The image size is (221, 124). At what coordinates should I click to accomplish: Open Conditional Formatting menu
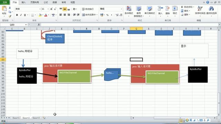pos(129,11)
